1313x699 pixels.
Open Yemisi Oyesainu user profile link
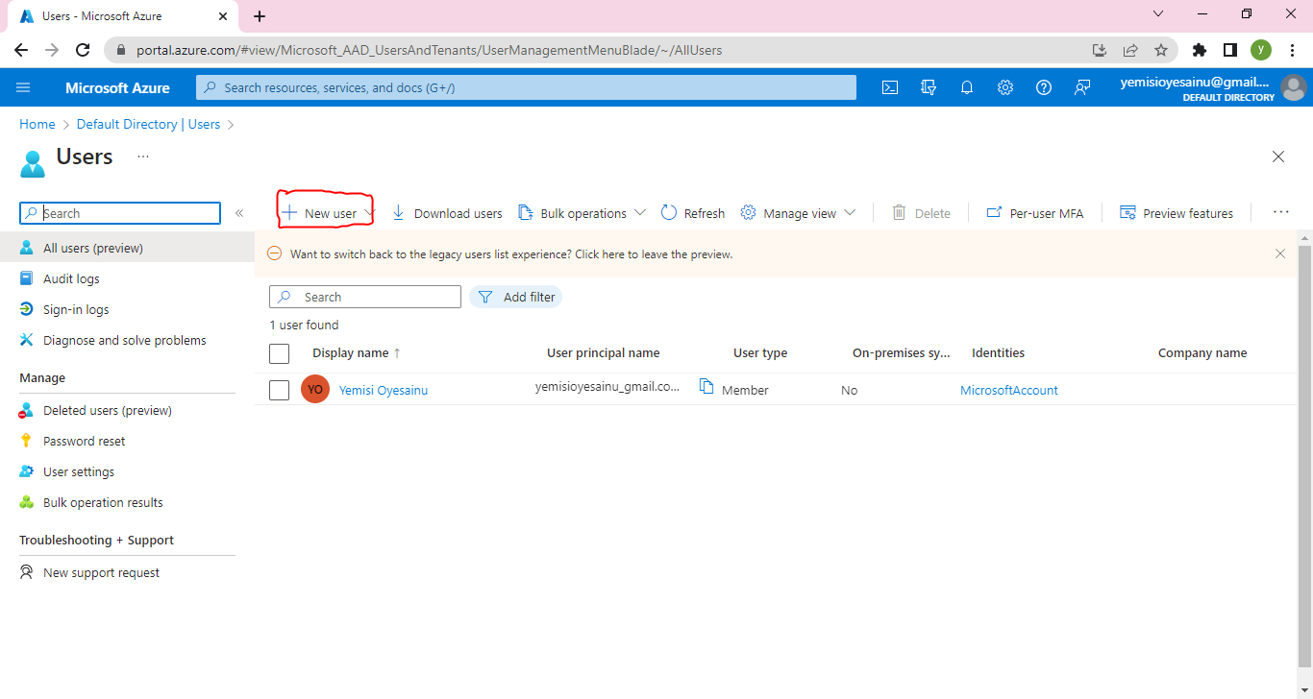[384, 391]
